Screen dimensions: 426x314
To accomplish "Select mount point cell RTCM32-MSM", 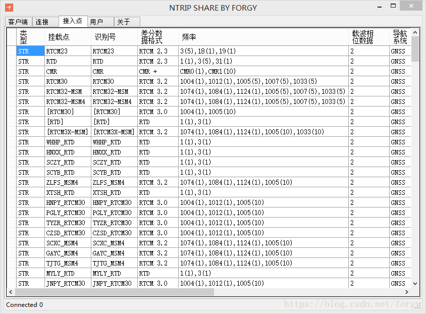I will pos(68,91).
